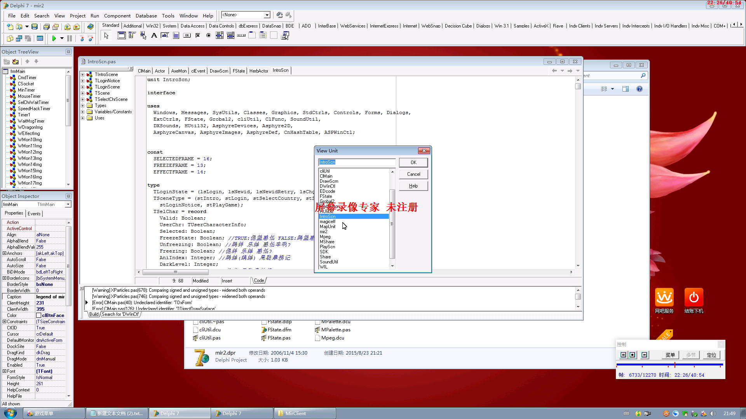746x419 pixels.
Task: Click the View Unit name input field
Action: click(x=357, y=162)
